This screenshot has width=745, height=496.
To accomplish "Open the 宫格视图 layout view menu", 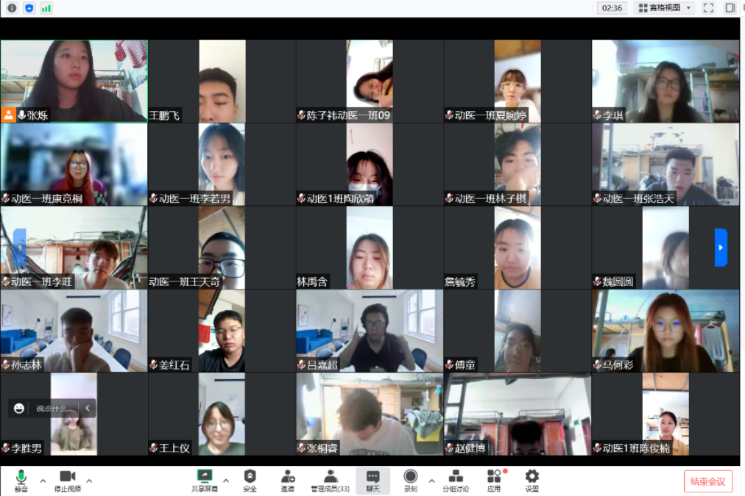I will click(664, 8).
